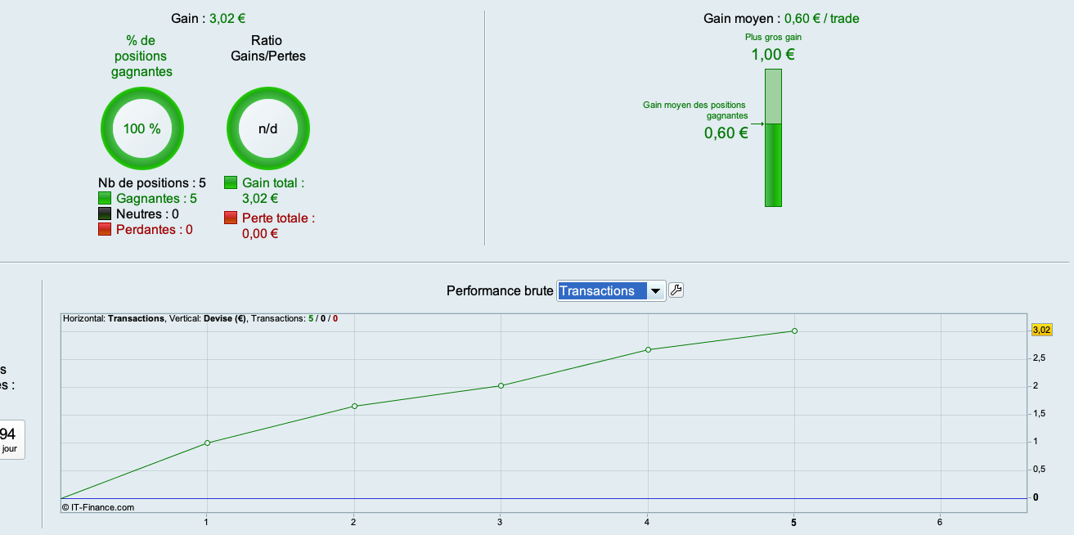Image resolution: width=1074 pixels, height=535 pixels.
Task: Click the '0,60 €' average winning value
Action: [726, 133]
